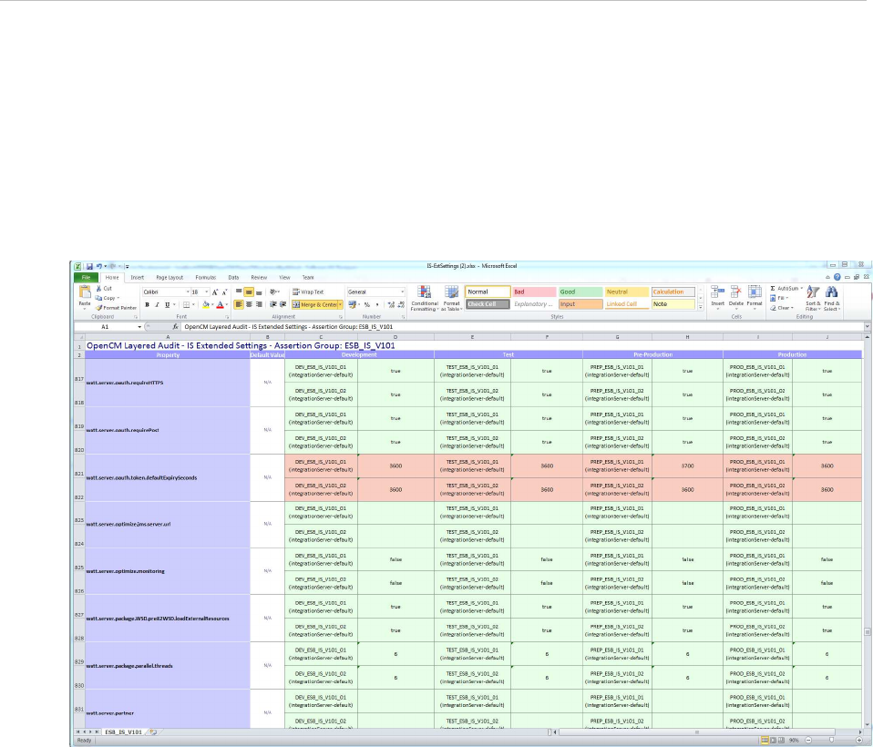Increase font size with the Grow Font icon
This screenshot has height=747, width=873.
coord(215,292)
